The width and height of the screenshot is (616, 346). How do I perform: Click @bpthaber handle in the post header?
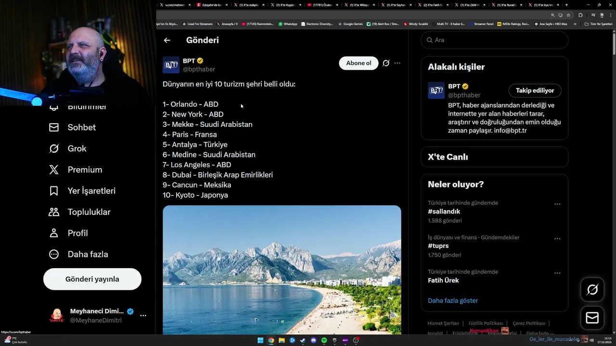pyautogui.click(x=199, y=70)
